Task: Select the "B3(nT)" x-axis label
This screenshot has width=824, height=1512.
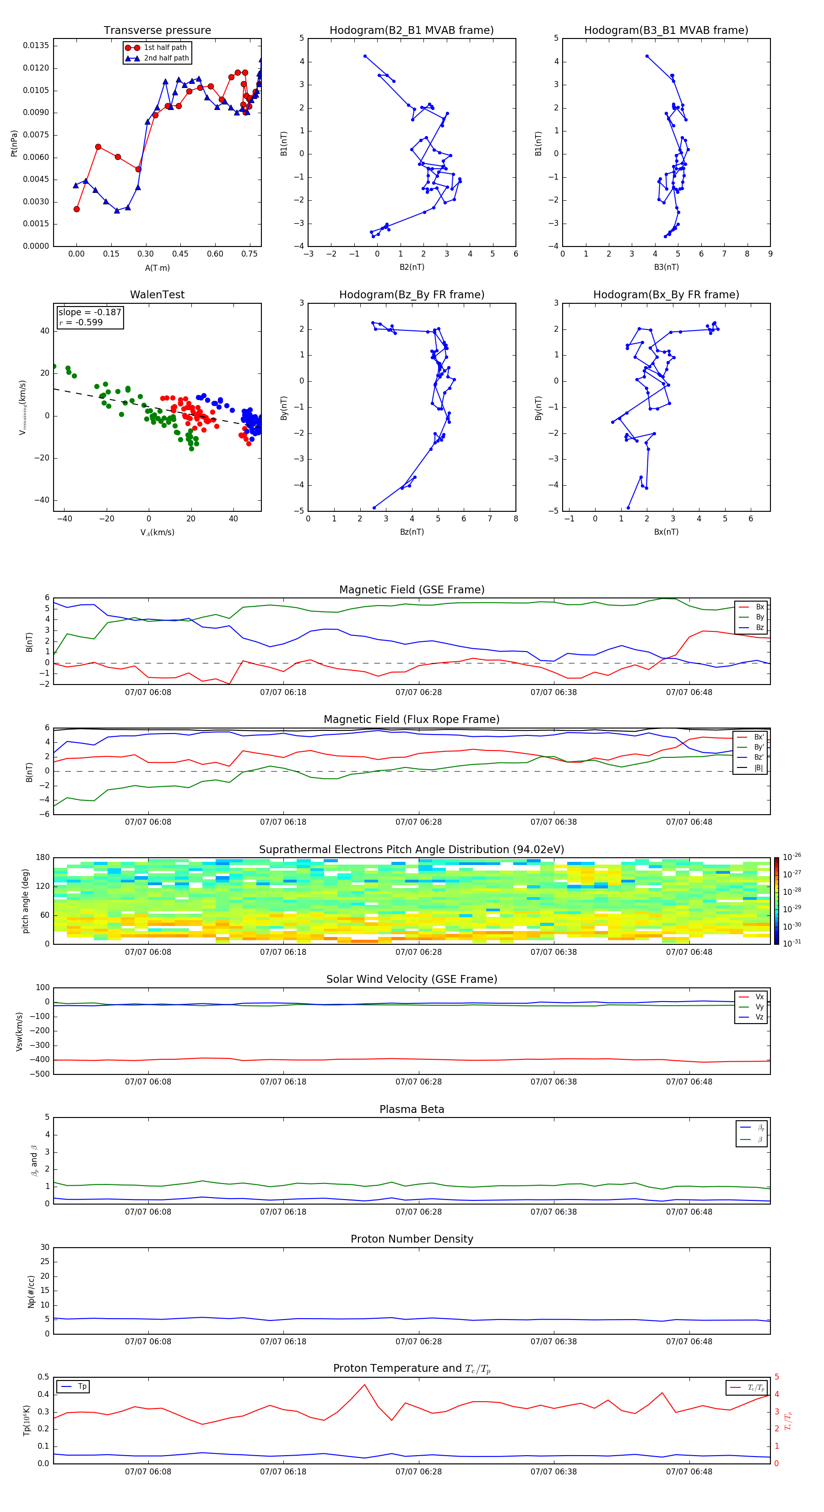Action: tap(666, 268)
